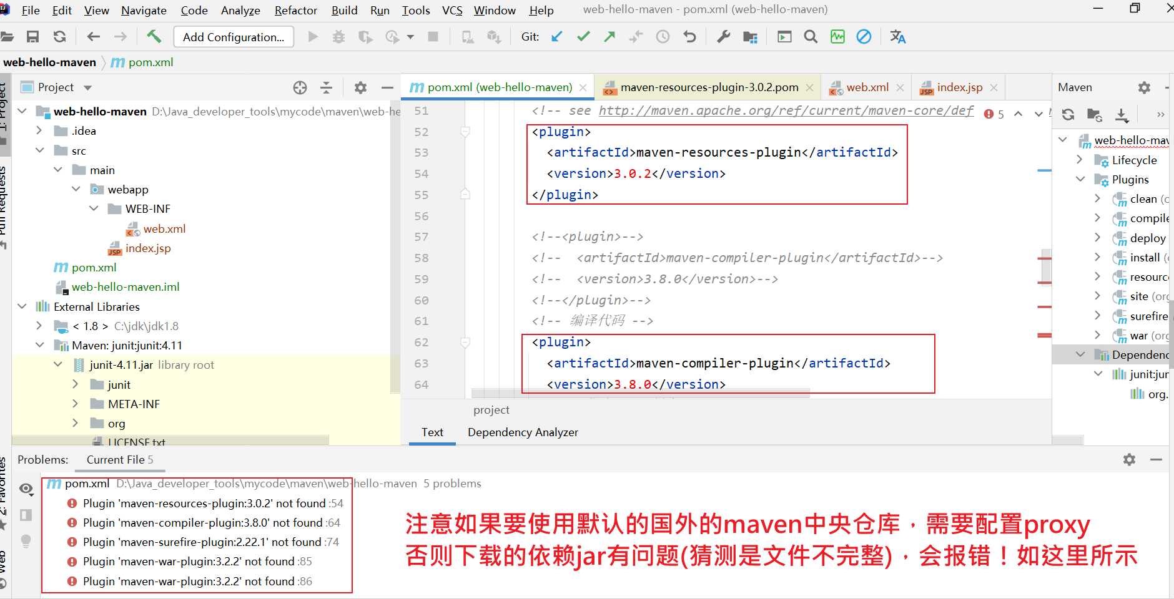Click Git Update Project blue arrow

tap(557, 37)
